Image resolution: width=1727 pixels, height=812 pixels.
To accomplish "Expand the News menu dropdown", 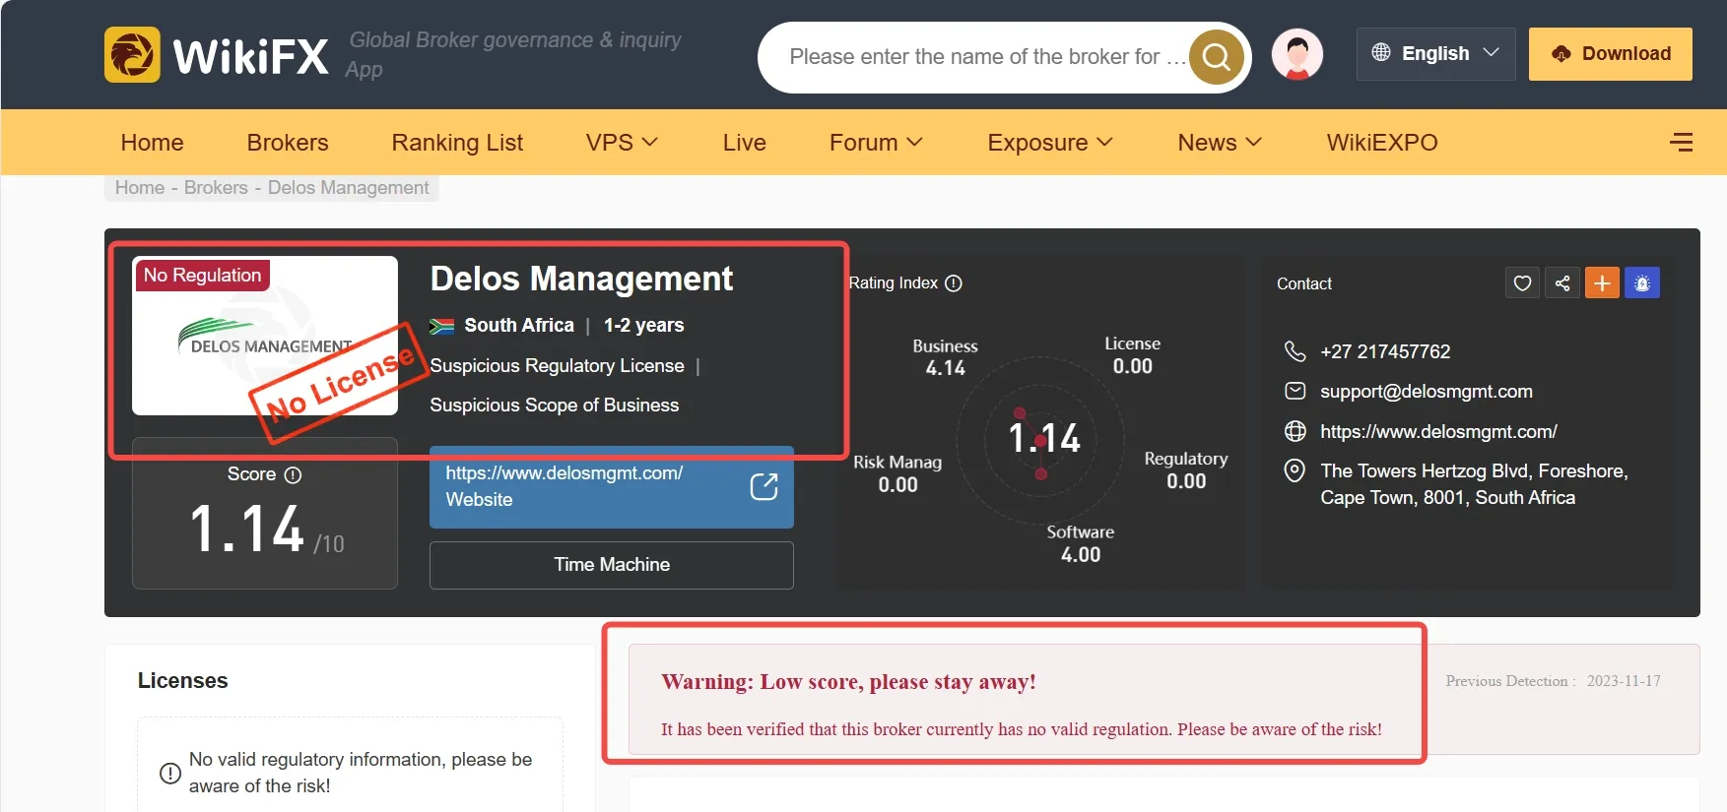I will (x=1220, y=143).
